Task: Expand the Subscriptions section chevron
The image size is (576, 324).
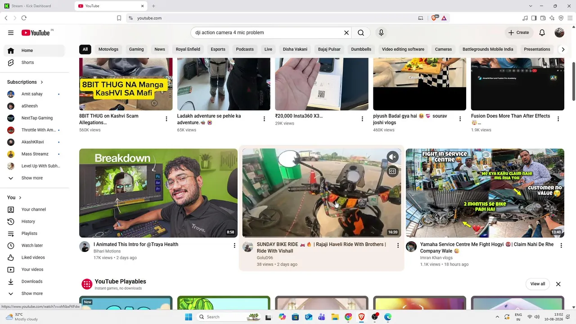Action: point(42,82)
